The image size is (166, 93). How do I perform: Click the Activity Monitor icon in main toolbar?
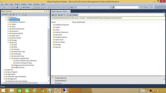72,7
